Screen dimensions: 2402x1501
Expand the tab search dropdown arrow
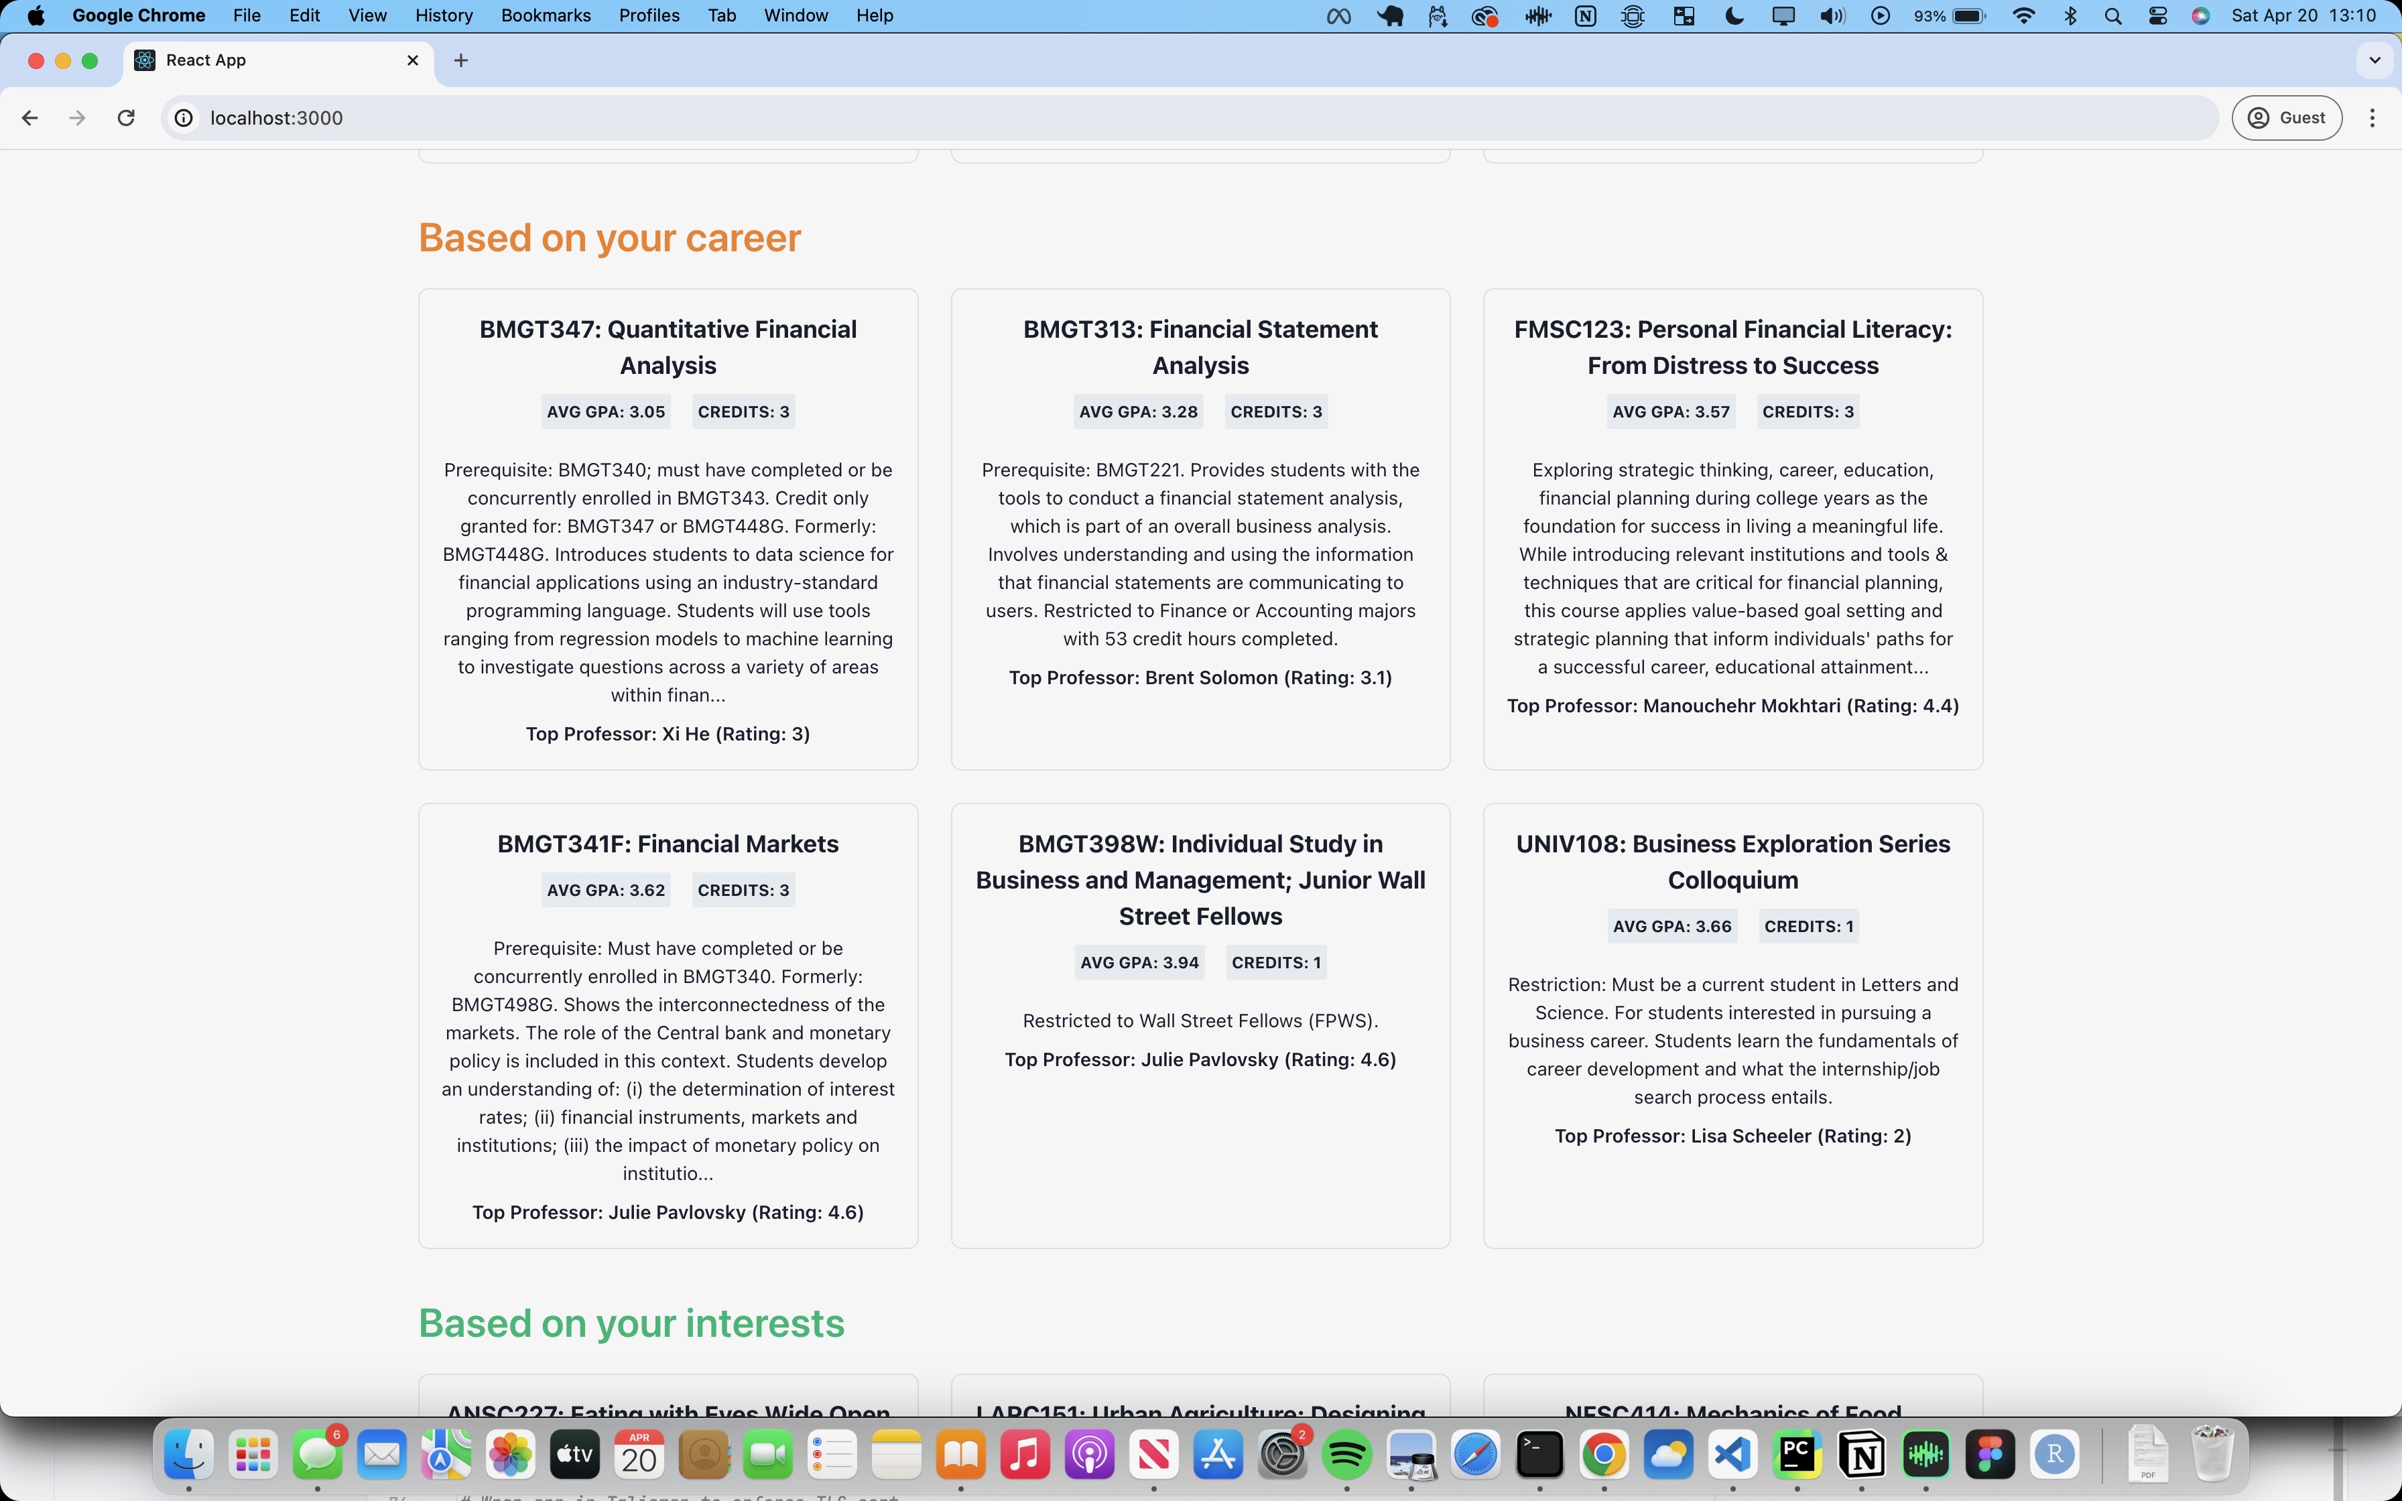2375,60
